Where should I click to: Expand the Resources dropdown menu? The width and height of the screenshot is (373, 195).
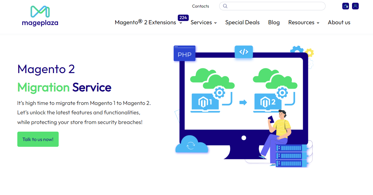[x=304, y=22]
